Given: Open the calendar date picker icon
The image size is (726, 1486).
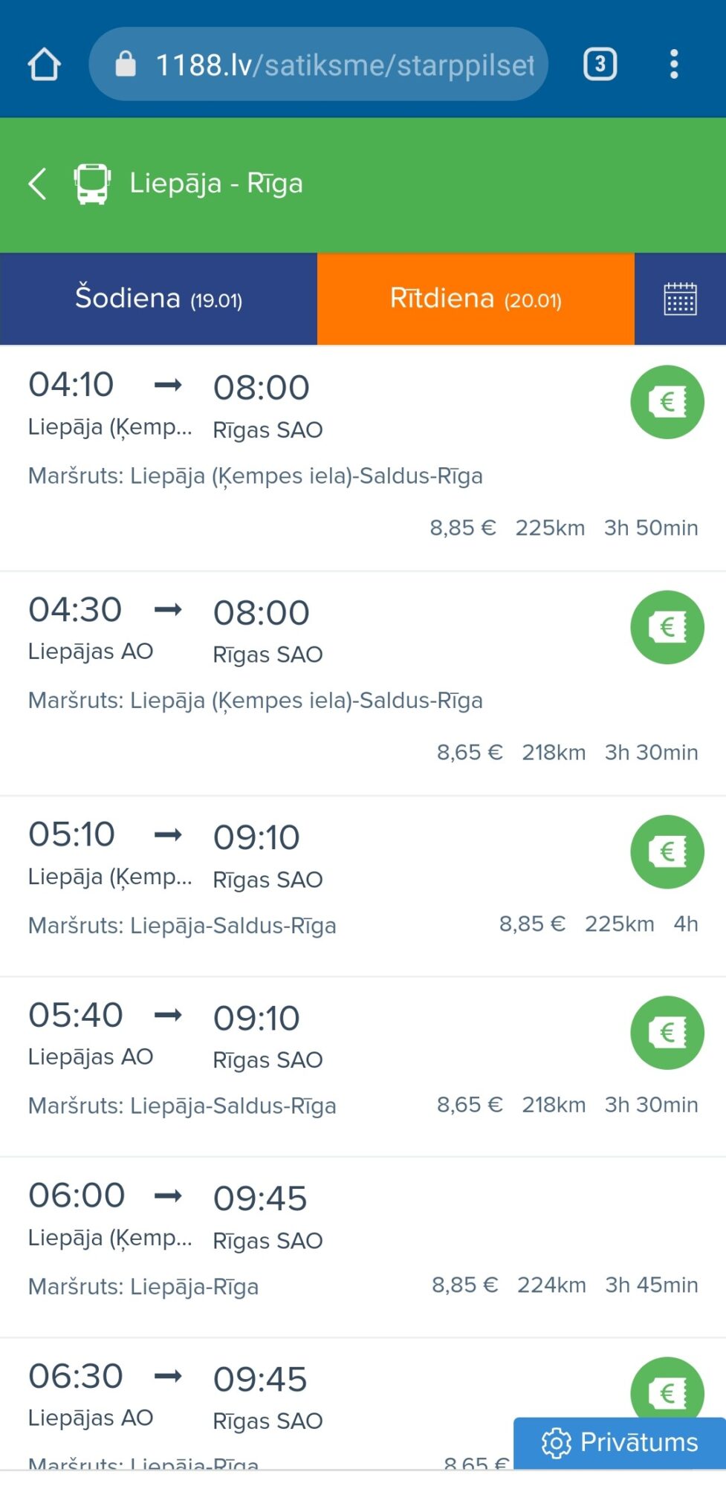Looking at the screenshot, I should (x=680, y=299).
